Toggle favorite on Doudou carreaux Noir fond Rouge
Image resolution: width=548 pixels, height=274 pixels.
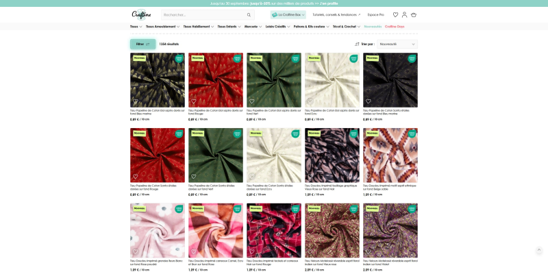point(251,251)
